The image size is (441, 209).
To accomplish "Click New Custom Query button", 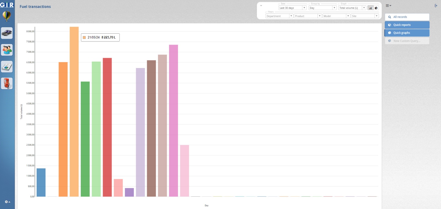I will coord(407,41).
